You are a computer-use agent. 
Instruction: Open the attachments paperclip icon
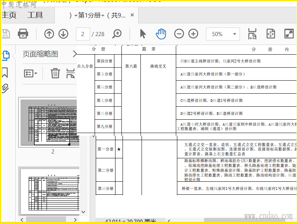pos(5,88)
